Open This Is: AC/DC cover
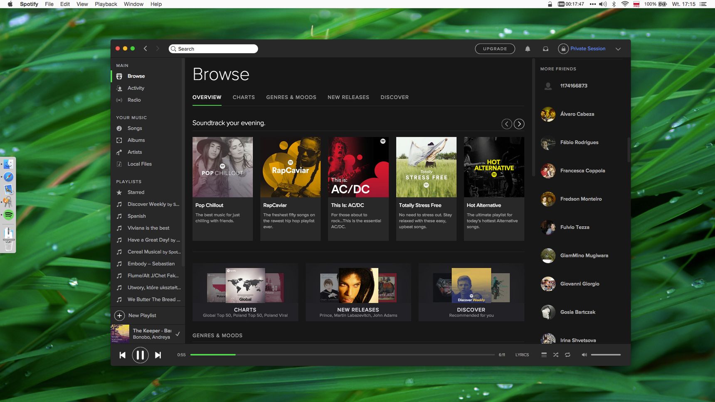The width and height of the screenshot is (715, 402). [358, 167]
